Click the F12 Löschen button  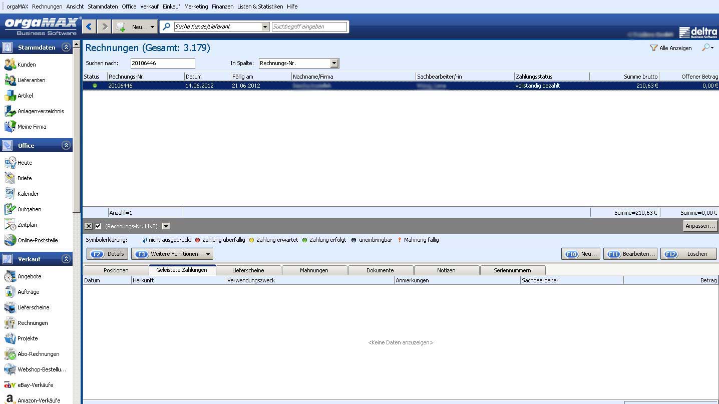click(x=688, y=254)
